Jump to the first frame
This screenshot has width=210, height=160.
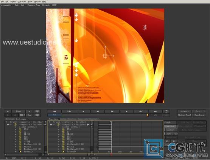tap(54, 111)
